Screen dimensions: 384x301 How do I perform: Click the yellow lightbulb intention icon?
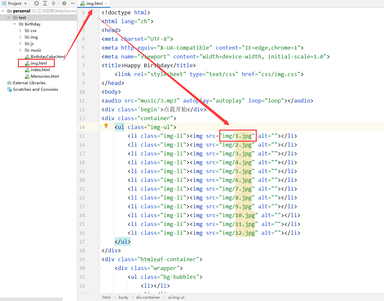coord(106,126)
